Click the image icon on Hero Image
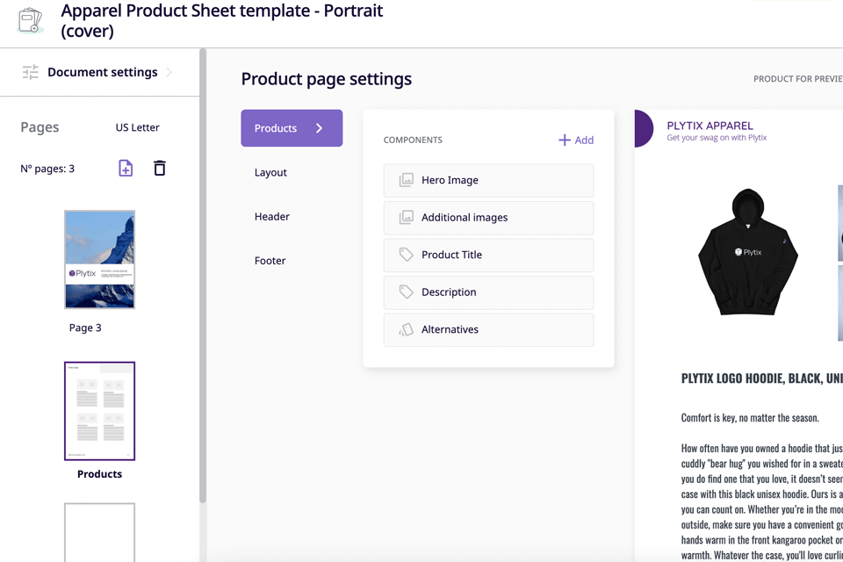This screenshot has height=562, width=843. [407, 180]
